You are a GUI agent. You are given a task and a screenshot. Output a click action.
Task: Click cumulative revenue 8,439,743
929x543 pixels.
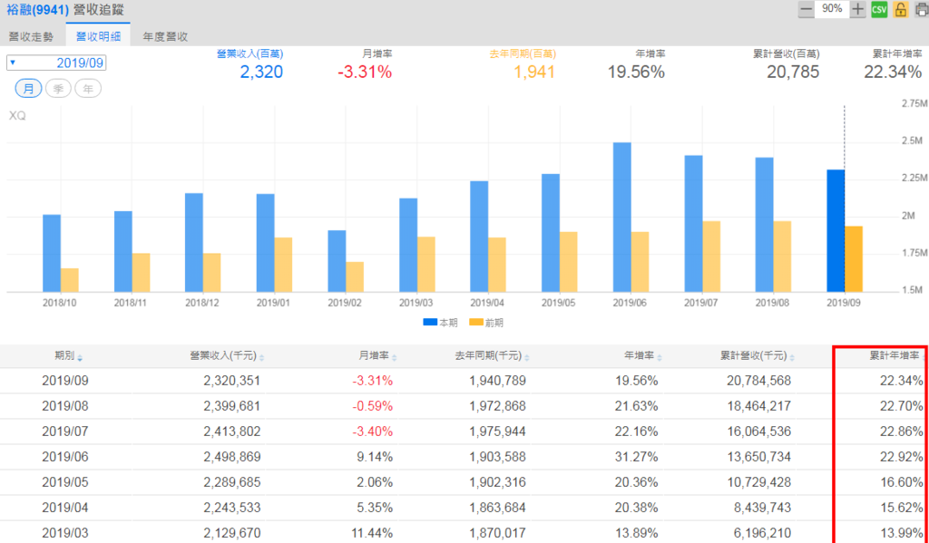click(x=762, y=508)
